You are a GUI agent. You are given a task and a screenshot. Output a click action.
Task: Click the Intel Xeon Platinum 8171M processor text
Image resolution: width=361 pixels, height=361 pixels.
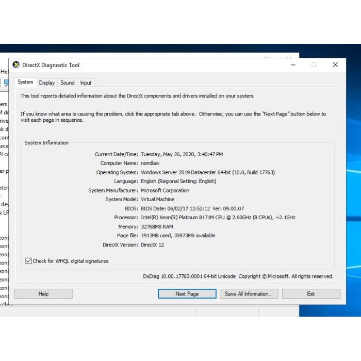click(218, 218)
